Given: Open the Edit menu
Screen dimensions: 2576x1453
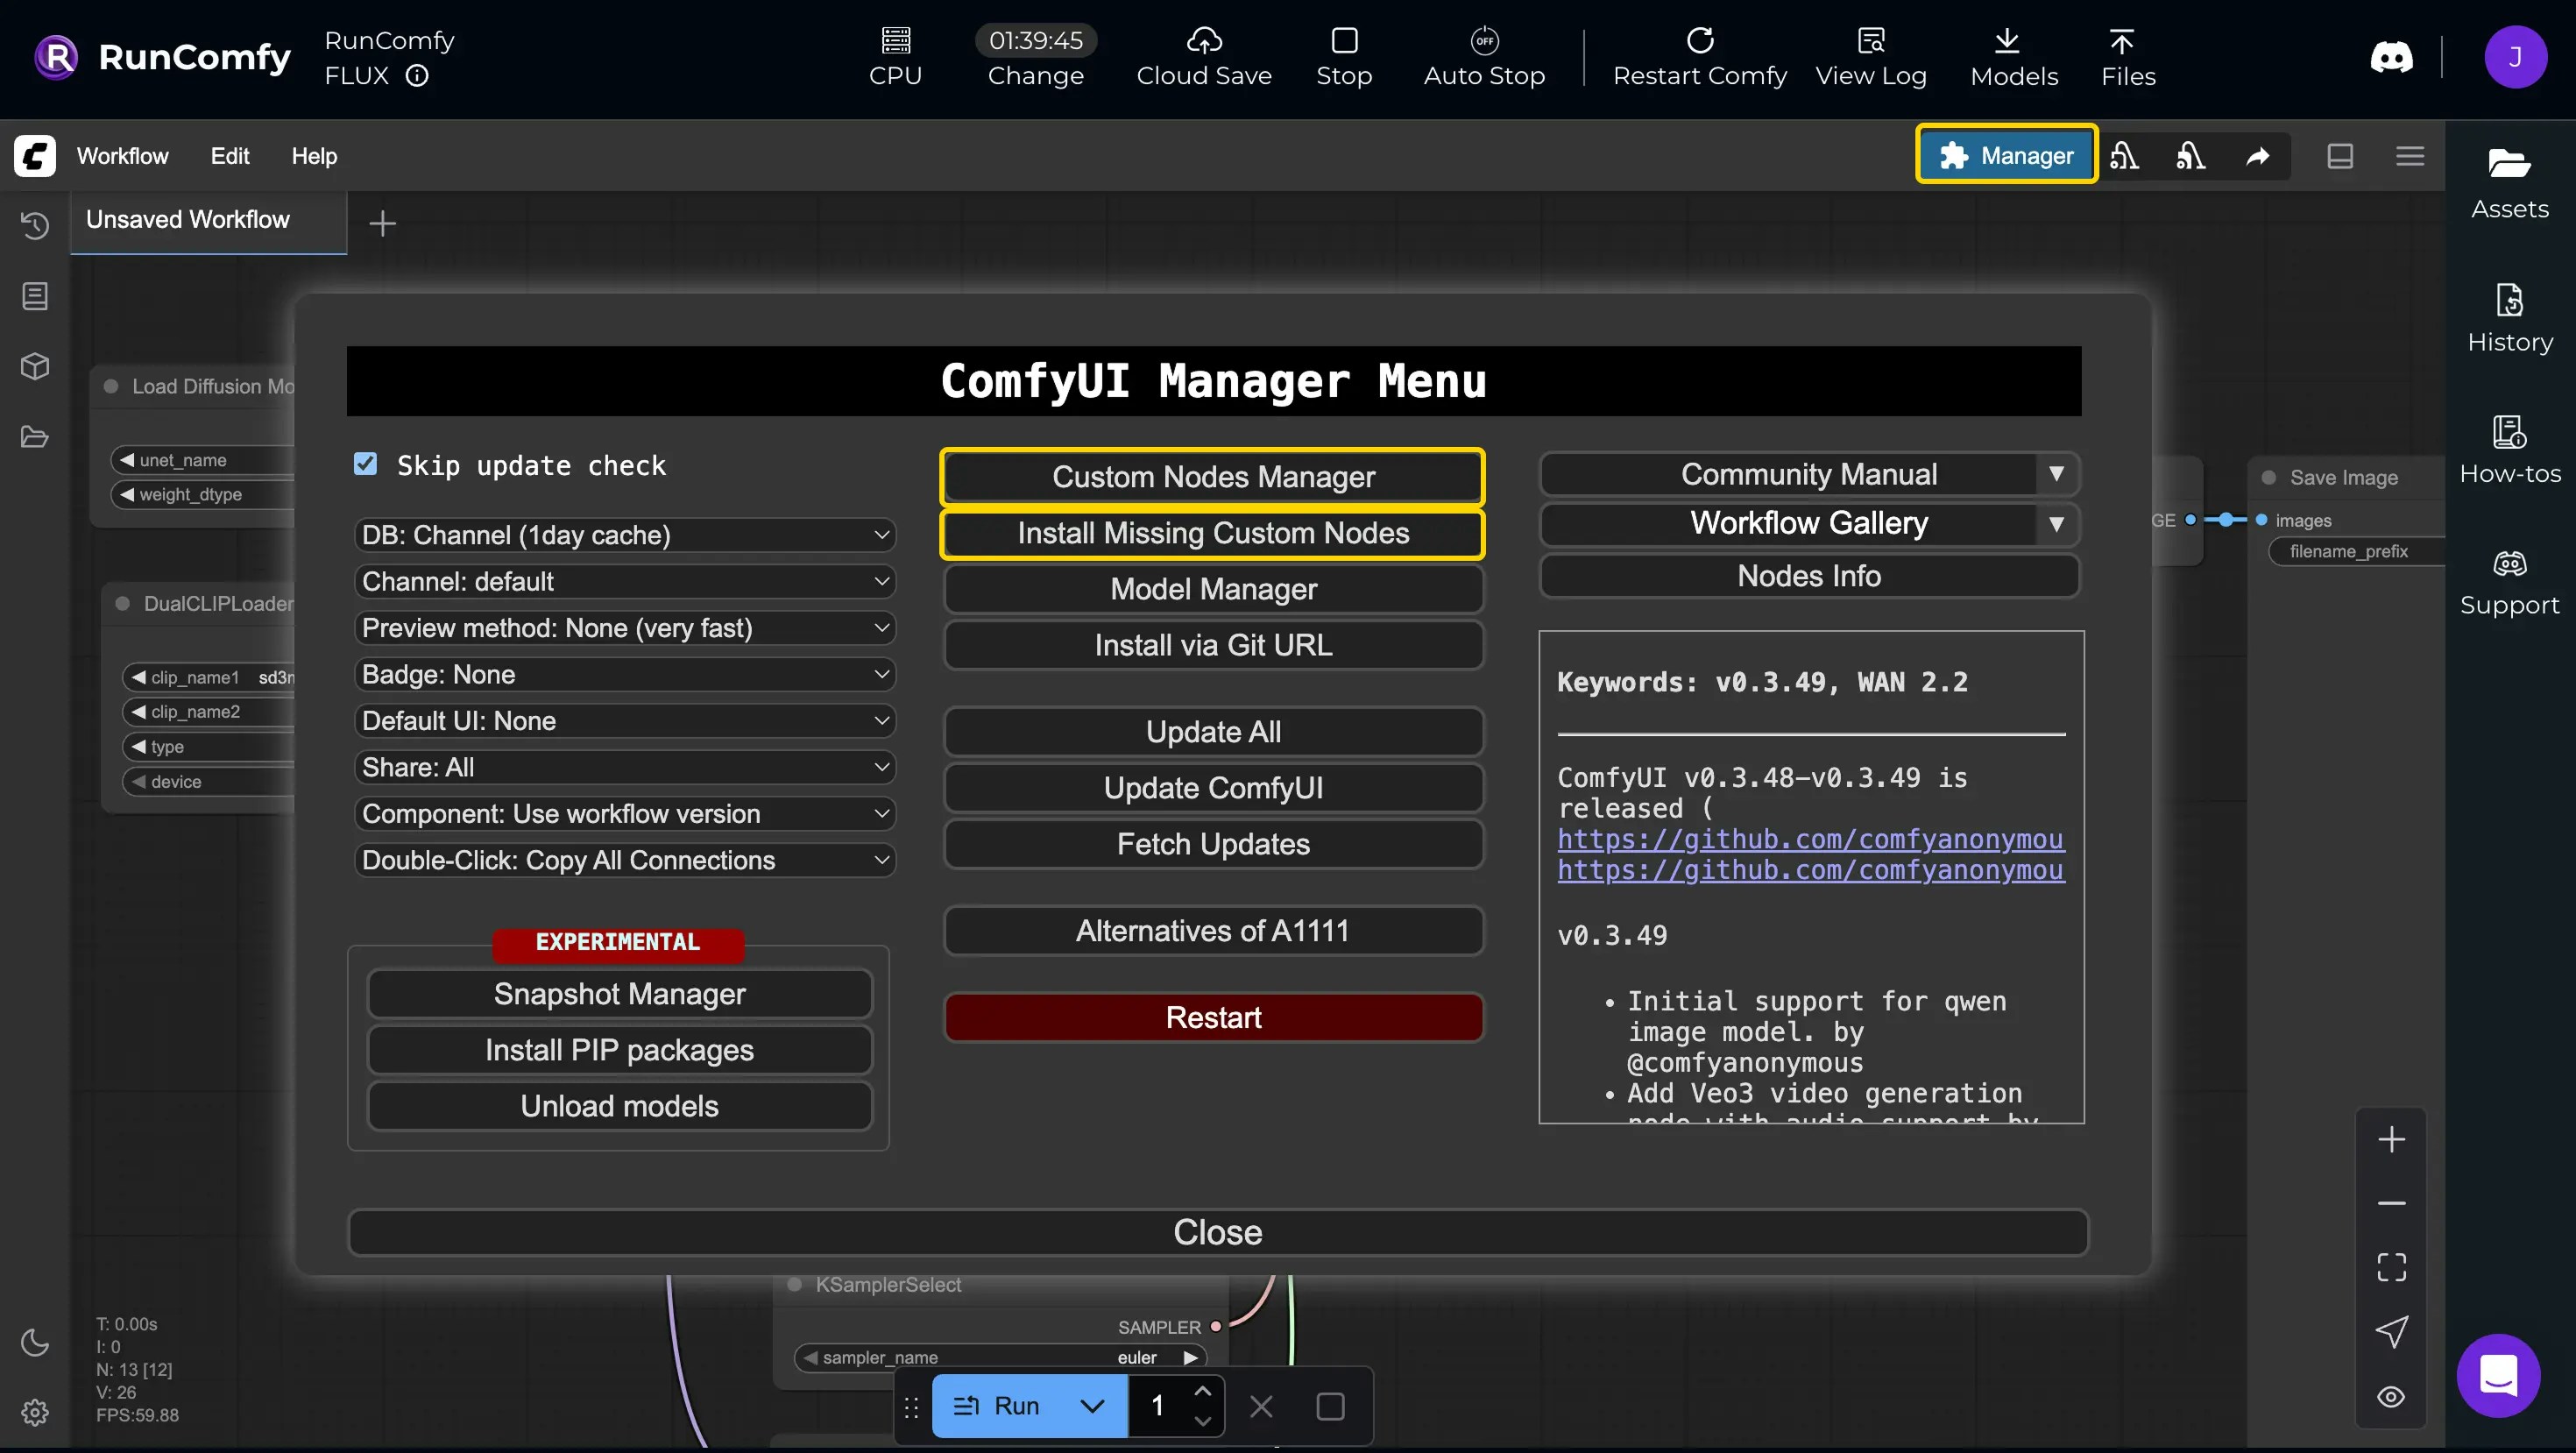Looking at the screenshot, I should [230, 156].
